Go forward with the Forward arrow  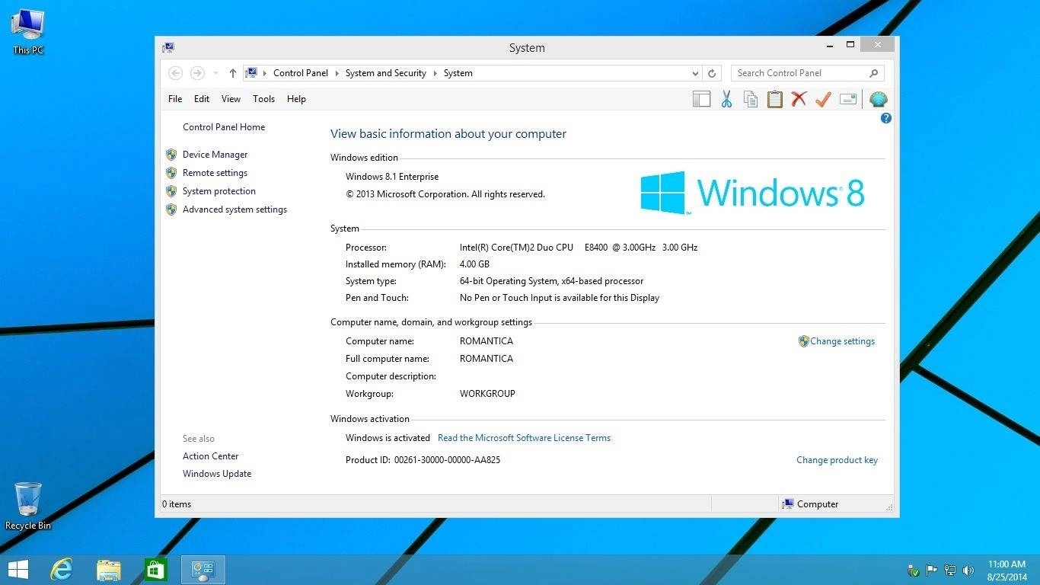pyautogui.click(x=197, y=73)
